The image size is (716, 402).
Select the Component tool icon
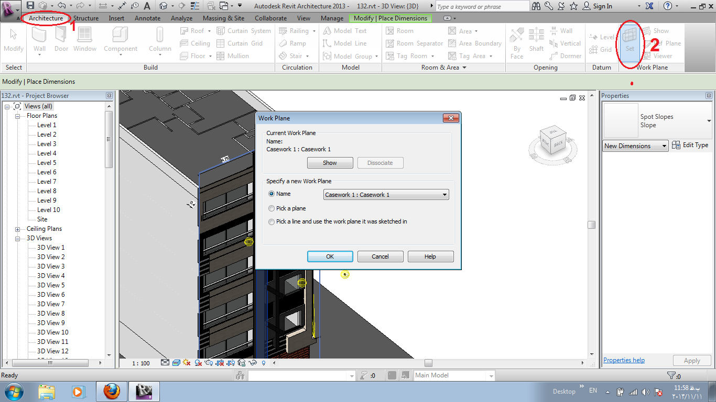(121, 40)
